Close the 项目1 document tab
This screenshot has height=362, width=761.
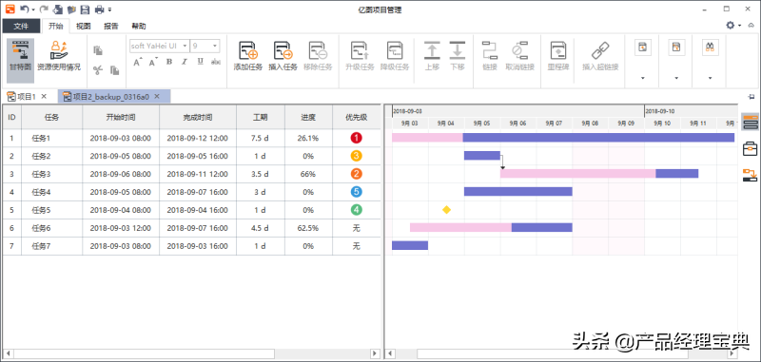tap(44, 96)
